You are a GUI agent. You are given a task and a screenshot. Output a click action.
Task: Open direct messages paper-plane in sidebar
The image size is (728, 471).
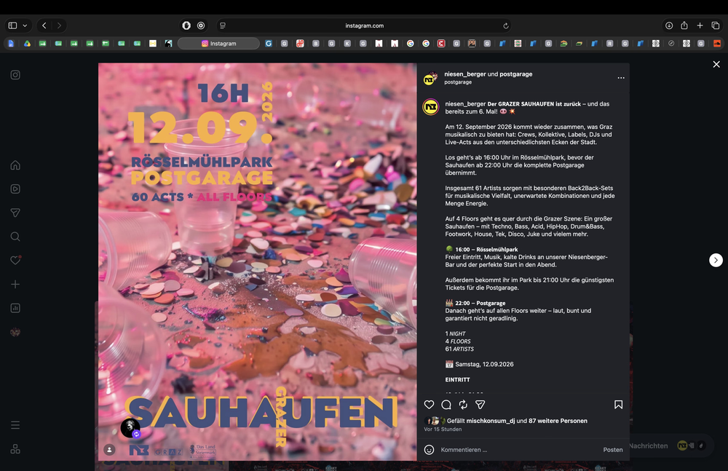click(x=15, y=213)
